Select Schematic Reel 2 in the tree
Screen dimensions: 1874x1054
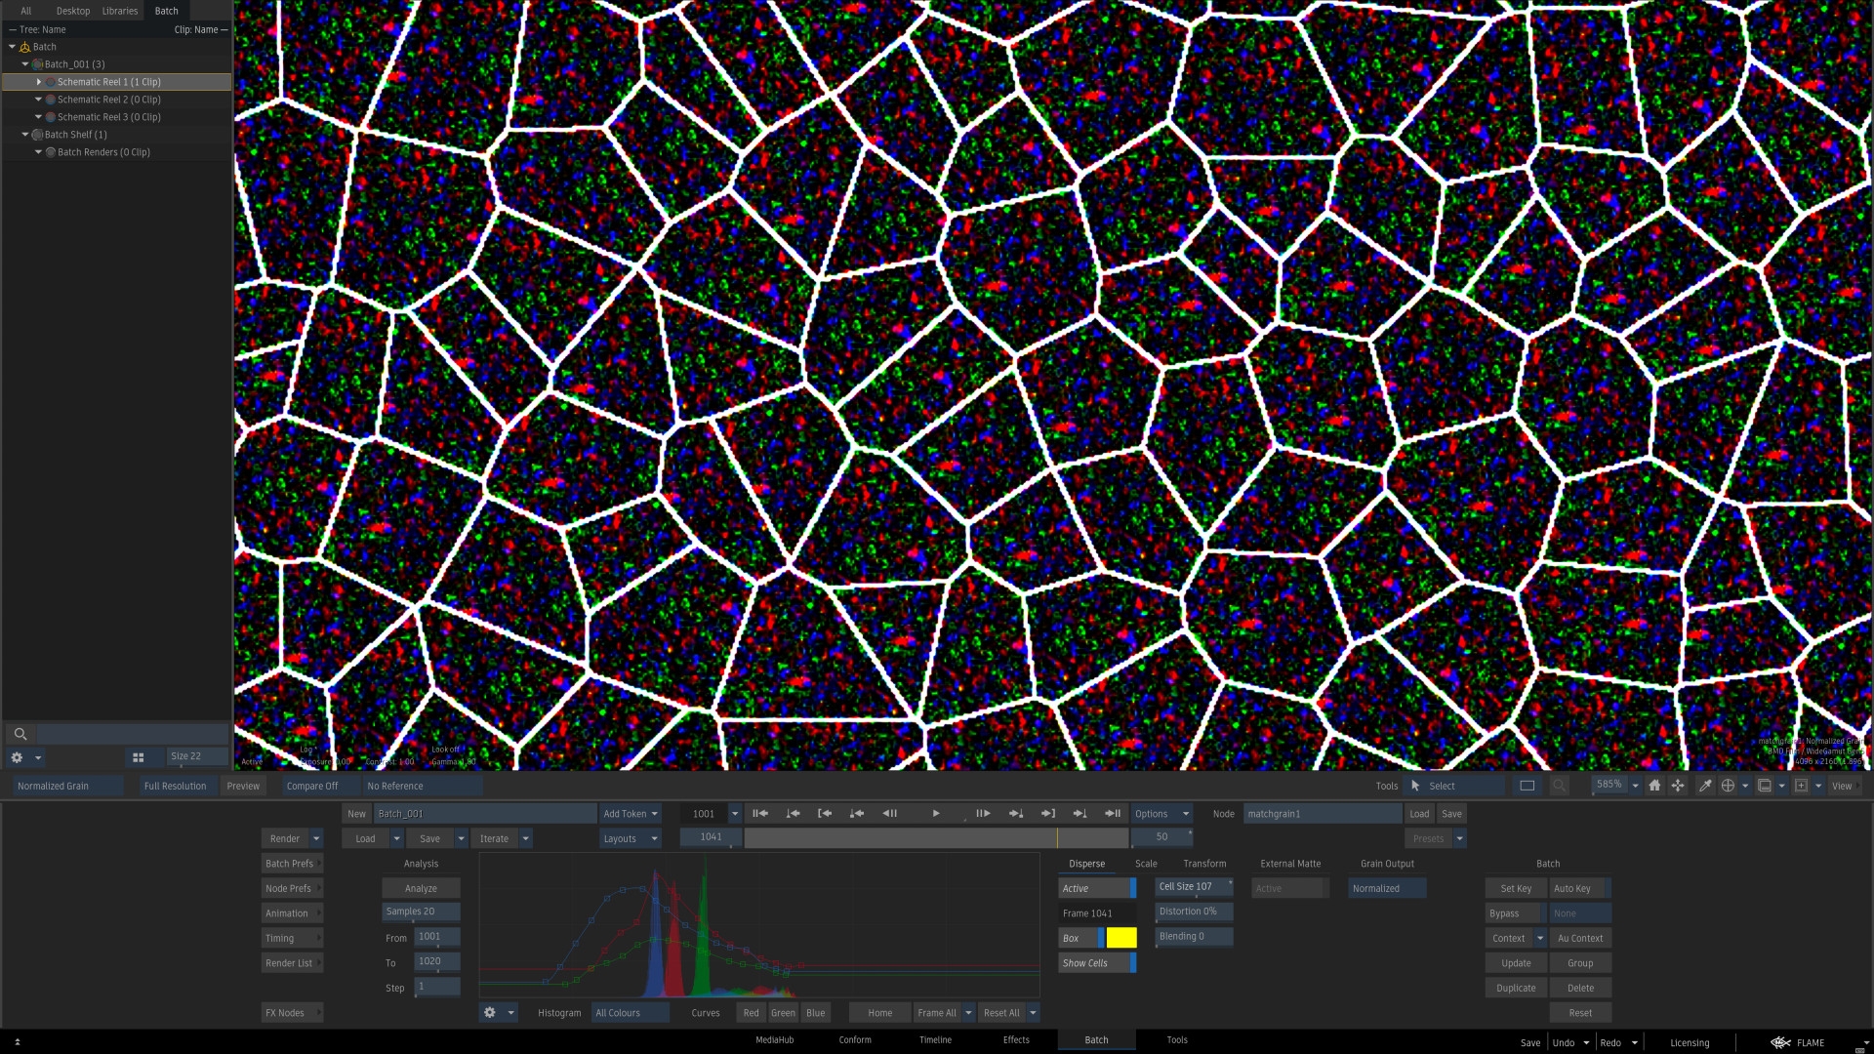[x=108, y=99]
